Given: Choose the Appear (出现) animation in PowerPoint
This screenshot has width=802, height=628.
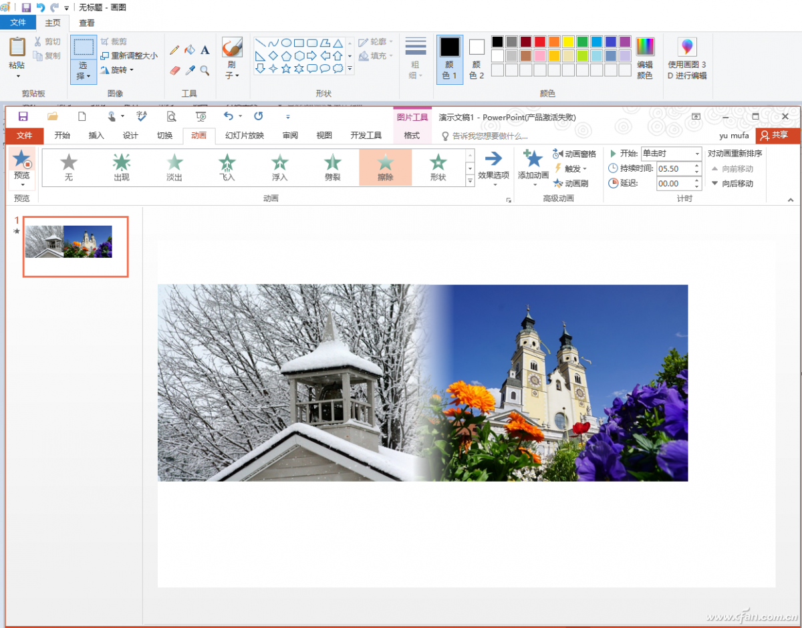Looking at the screenshot, I should tap(121, 167).
